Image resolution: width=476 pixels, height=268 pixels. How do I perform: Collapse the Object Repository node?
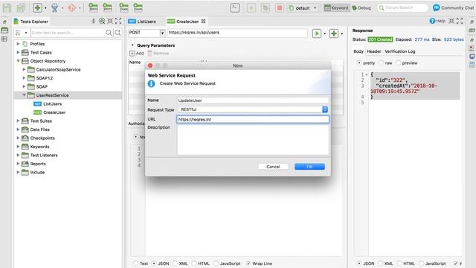coord(18,61)
